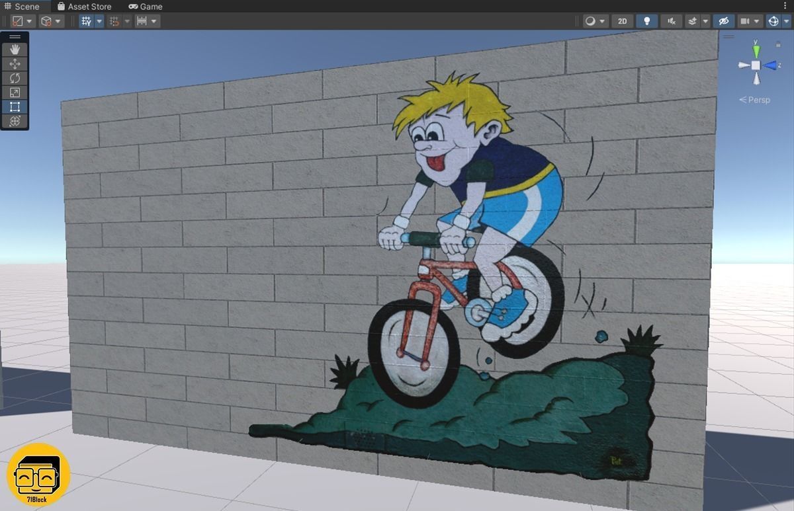The width and height of the screenshot is (794, 511).
Task: Expand the effects options arrow
Action: 705,21
